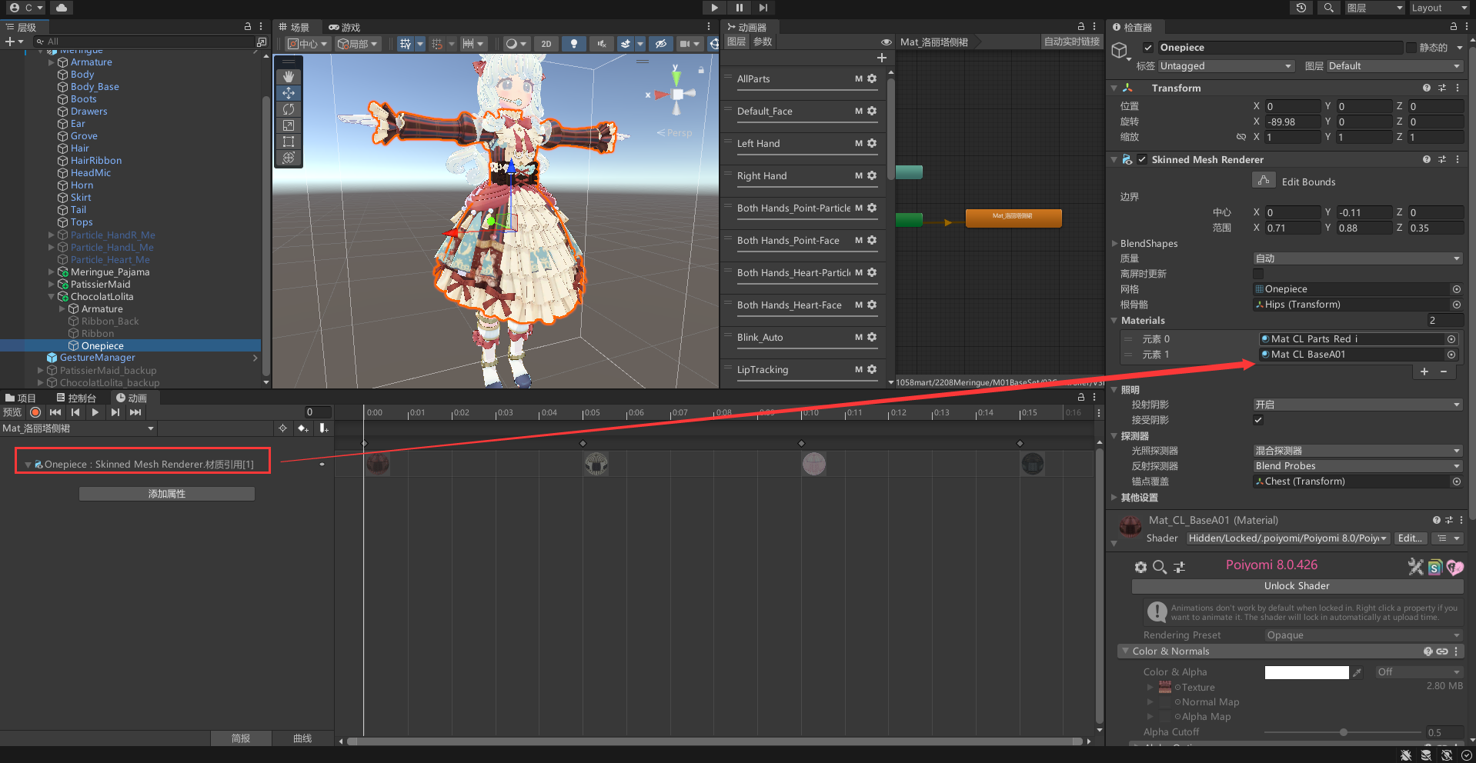
Task: Open the 参数 tab in Animator
Action: (x=763, y=42)
